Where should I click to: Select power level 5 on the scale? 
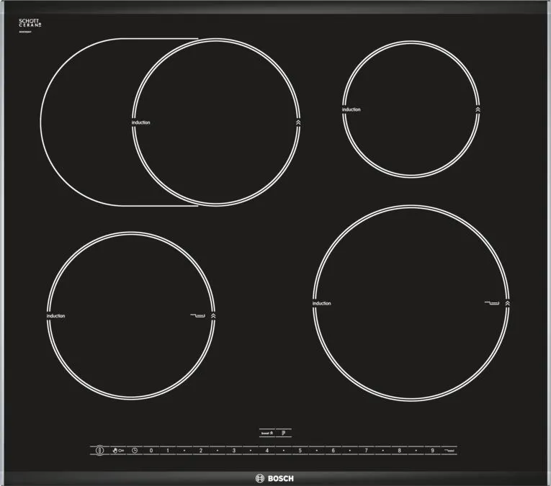click(299, 451)
